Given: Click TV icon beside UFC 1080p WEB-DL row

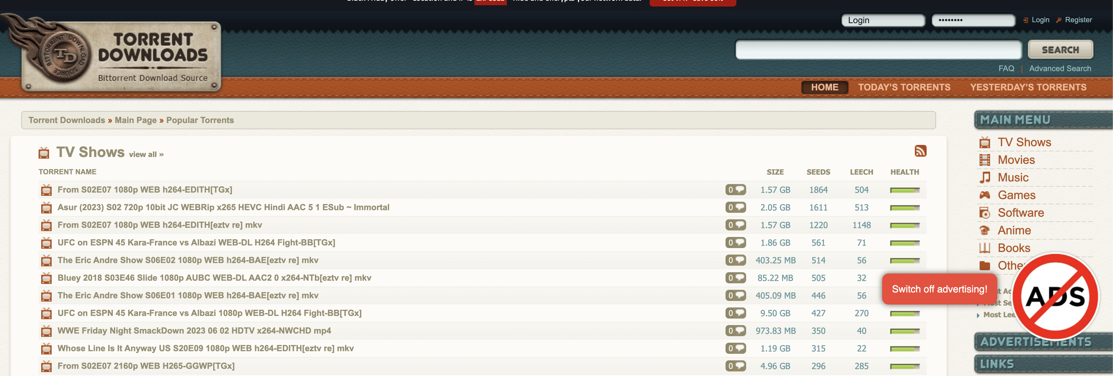Looking at the screenshot, I should [46, 313].
